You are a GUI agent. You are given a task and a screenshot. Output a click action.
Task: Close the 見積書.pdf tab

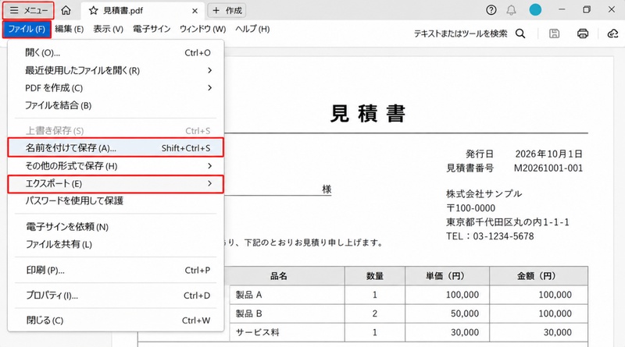pyautogui.click(x=195, y=11)
